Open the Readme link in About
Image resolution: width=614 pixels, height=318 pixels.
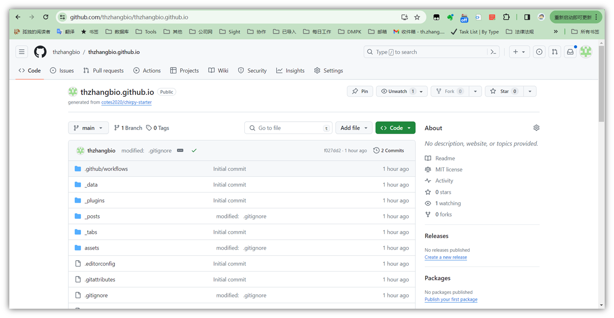click(440, 159)
